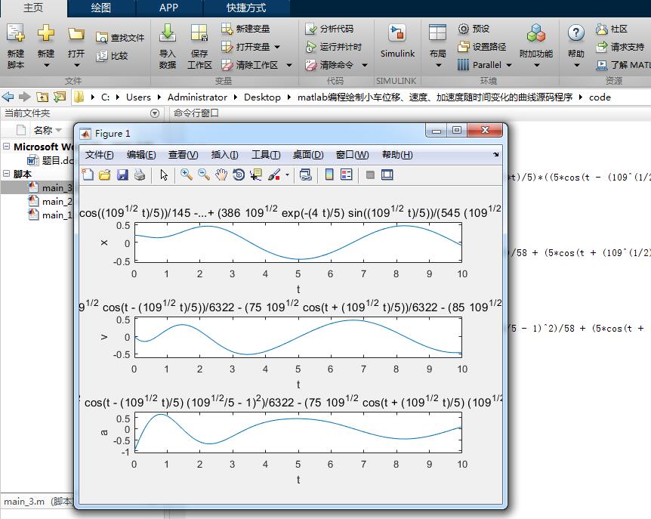
Task: Open Preferences (预设) gear icon
Action: click(x=474, y=29)
